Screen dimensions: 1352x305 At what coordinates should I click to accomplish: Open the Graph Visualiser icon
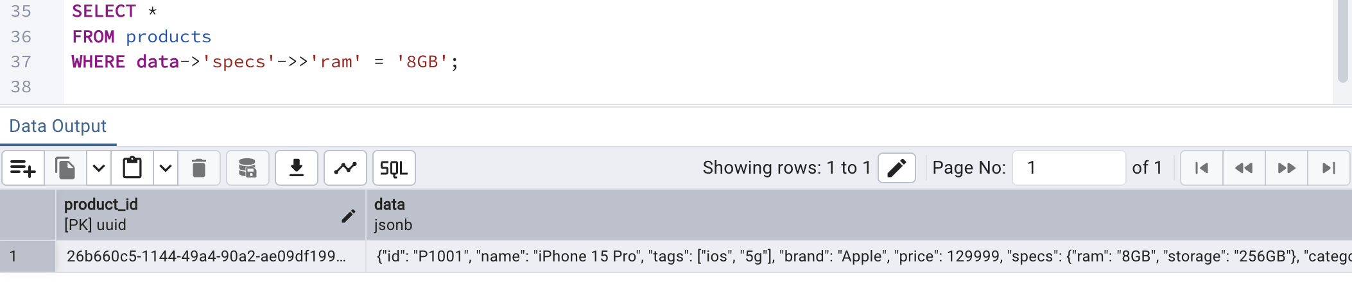(x=345, y=168)
